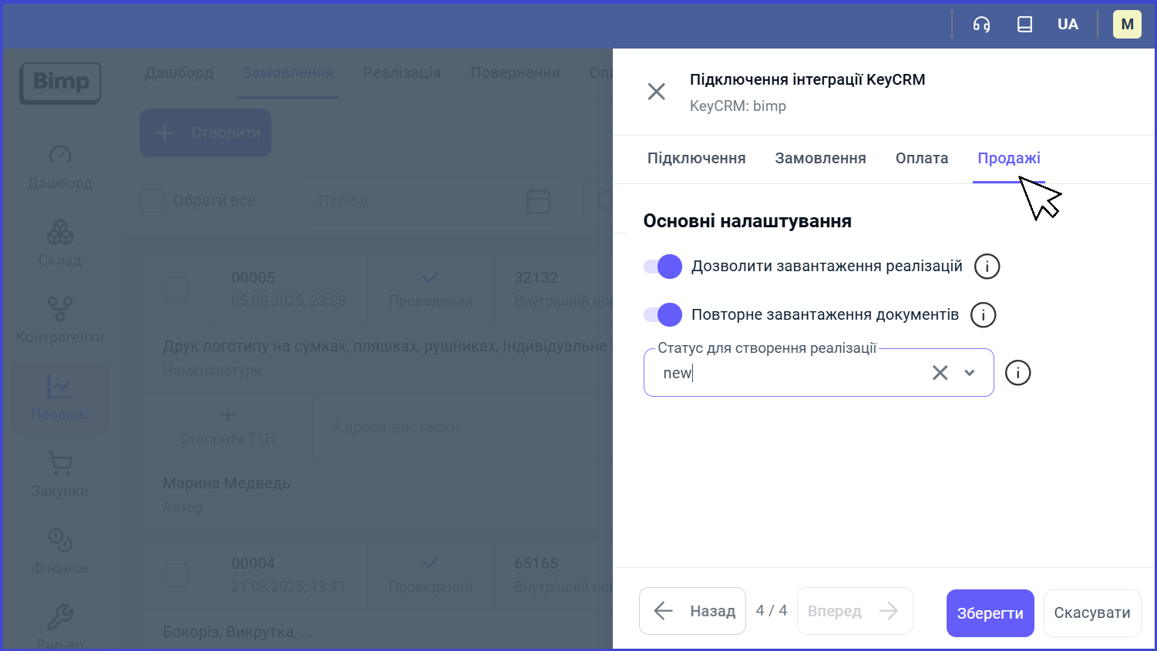The height and width of the screenshot is (651, 1157).
Task: Open the Дашборд top menu item
Action: [x=179, y=72]
